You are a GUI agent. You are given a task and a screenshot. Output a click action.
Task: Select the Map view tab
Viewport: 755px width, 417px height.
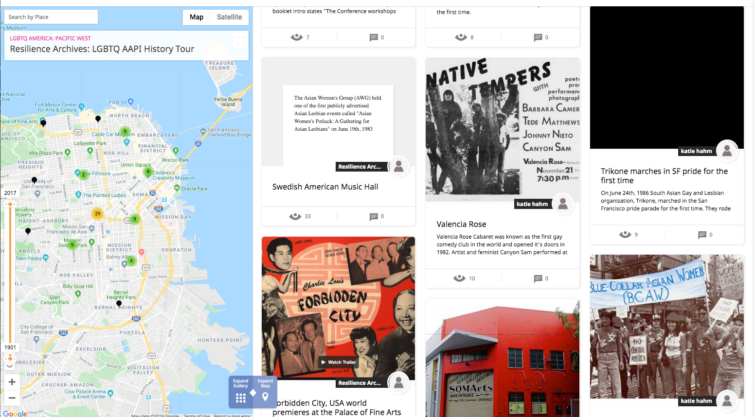pyautogui.click(x=197, y=17)
